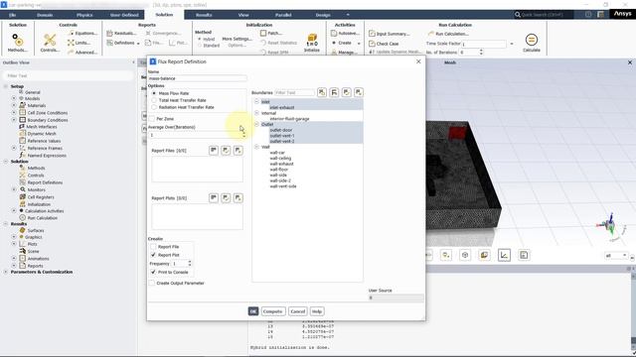Open Run Calculation task page
Image resolution: width=636 pixels, height=357 pixels.
tap(448, 34)
